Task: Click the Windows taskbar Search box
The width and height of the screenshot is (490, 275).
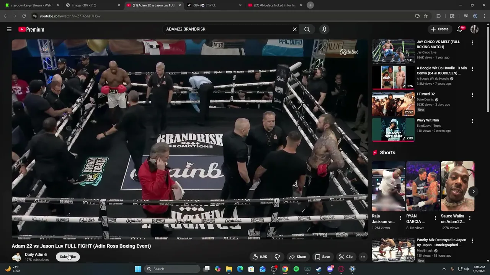Action: (173, 269)
